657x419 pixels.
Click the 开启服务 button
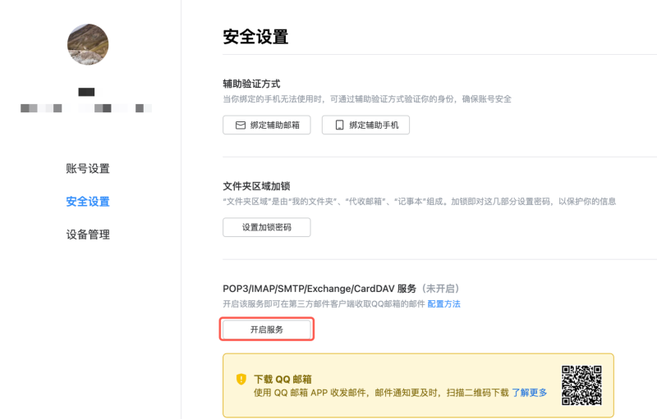(x=266, y=330)
